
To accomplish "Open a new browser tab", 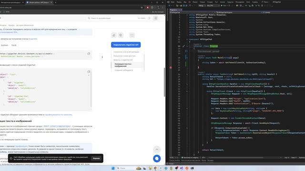I will [x=56, y=2].
